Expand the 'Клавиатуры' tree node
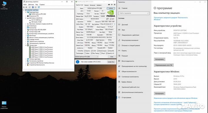Image resolution: width=208 pixels, height=113 pixels. 26,26
